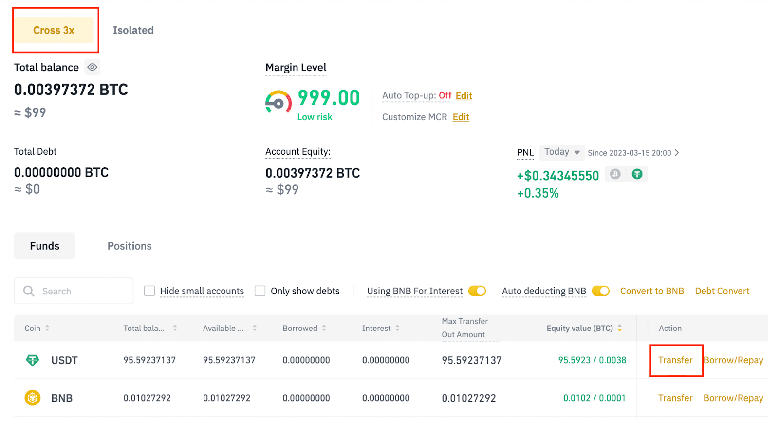Click the Account Equity label
Screen dimensions: 779x421
click(x=298, y=152)
